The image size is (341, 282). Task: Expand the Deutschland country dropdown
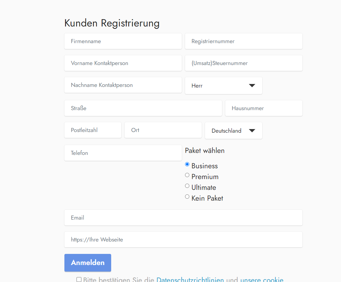[x=233, y=131]
